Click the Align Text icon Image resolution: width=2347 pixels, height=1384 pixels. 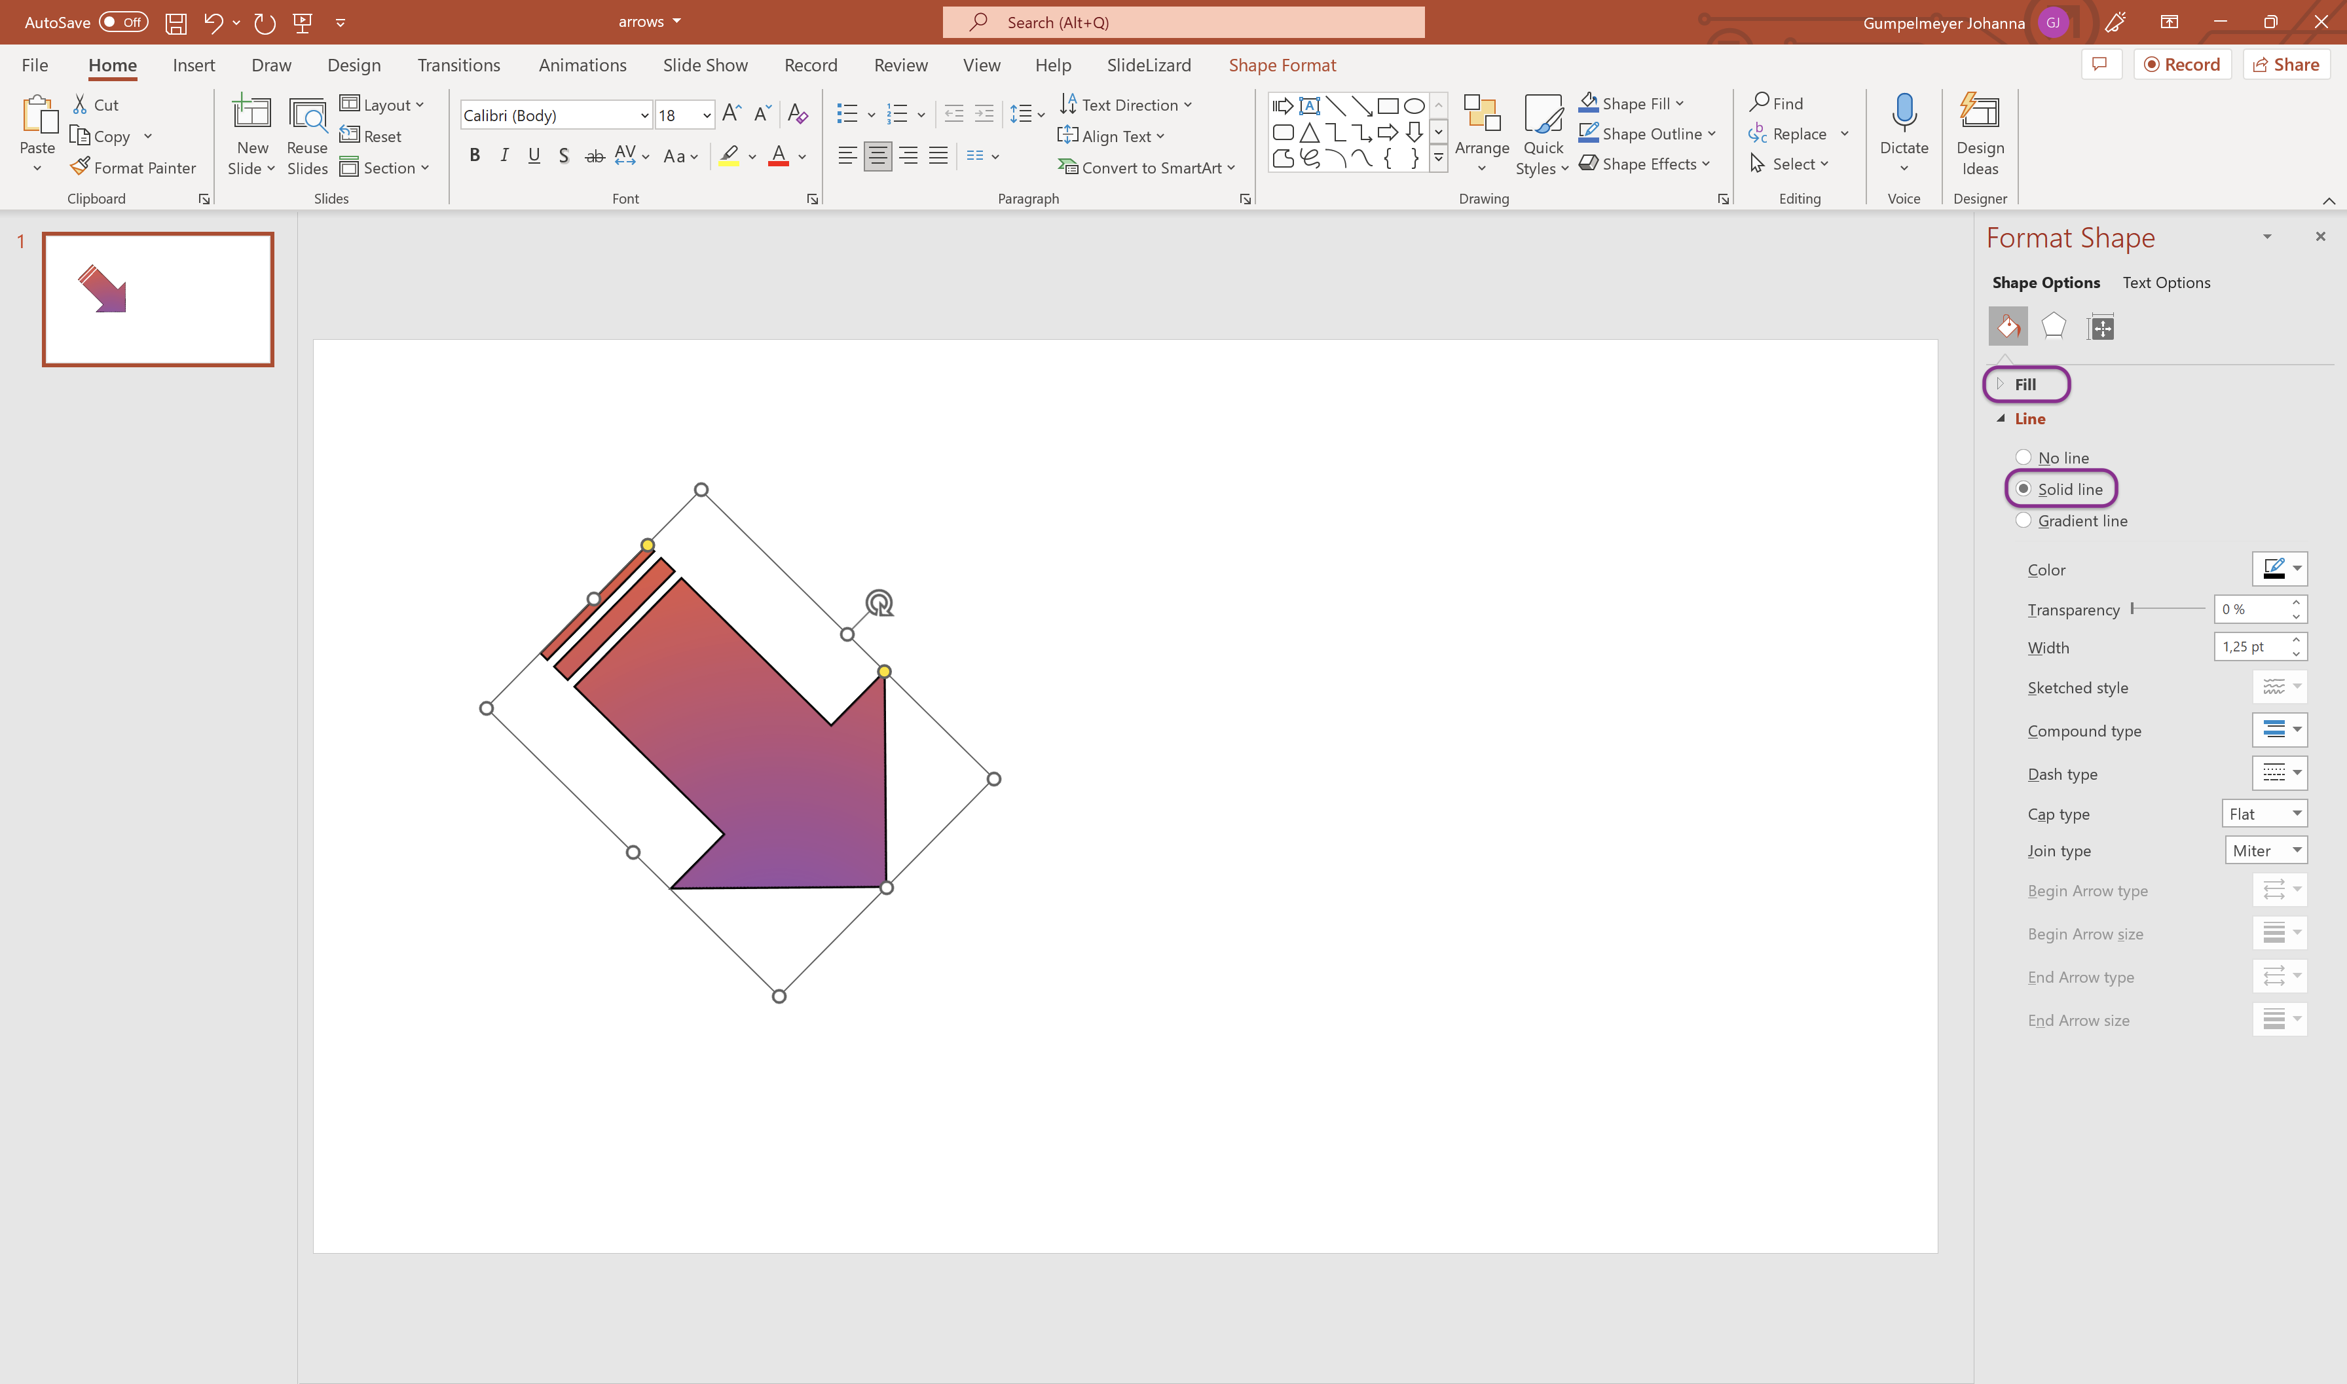tap(1068, 135)
